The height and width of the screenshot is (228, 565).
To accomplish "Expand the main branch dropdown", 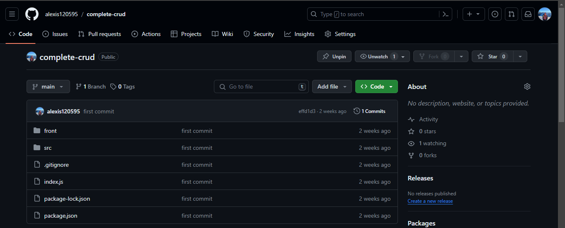I will point(48,86).
